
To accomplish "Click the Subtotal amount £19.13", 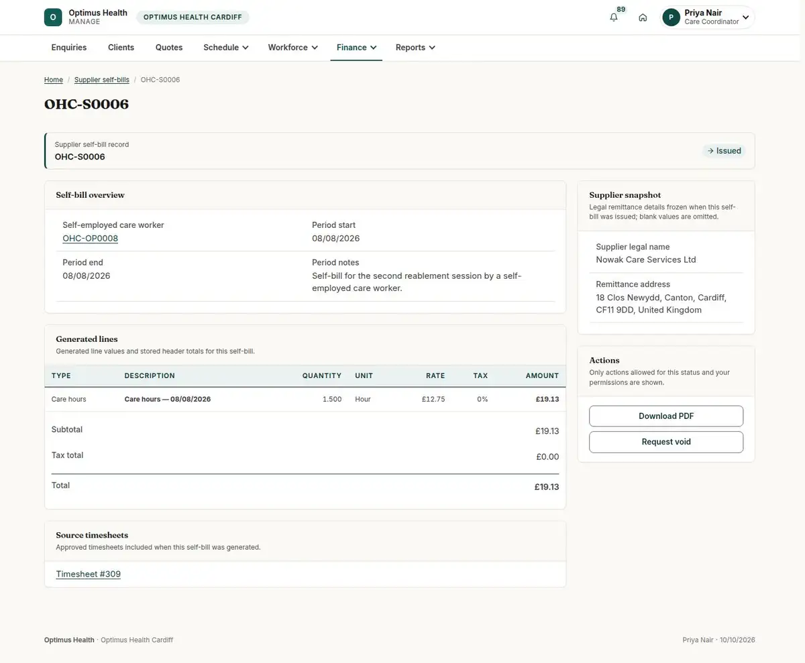I will click(547, 432).
